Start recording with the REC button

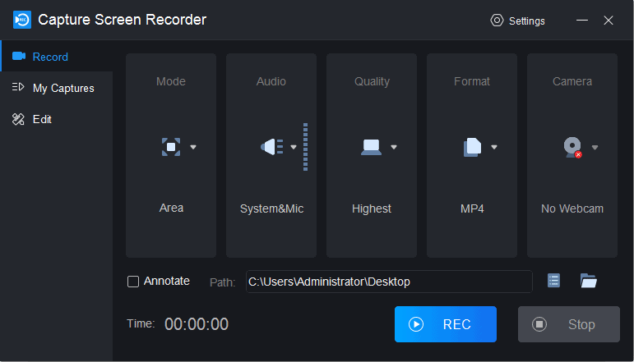coord(446,324)
